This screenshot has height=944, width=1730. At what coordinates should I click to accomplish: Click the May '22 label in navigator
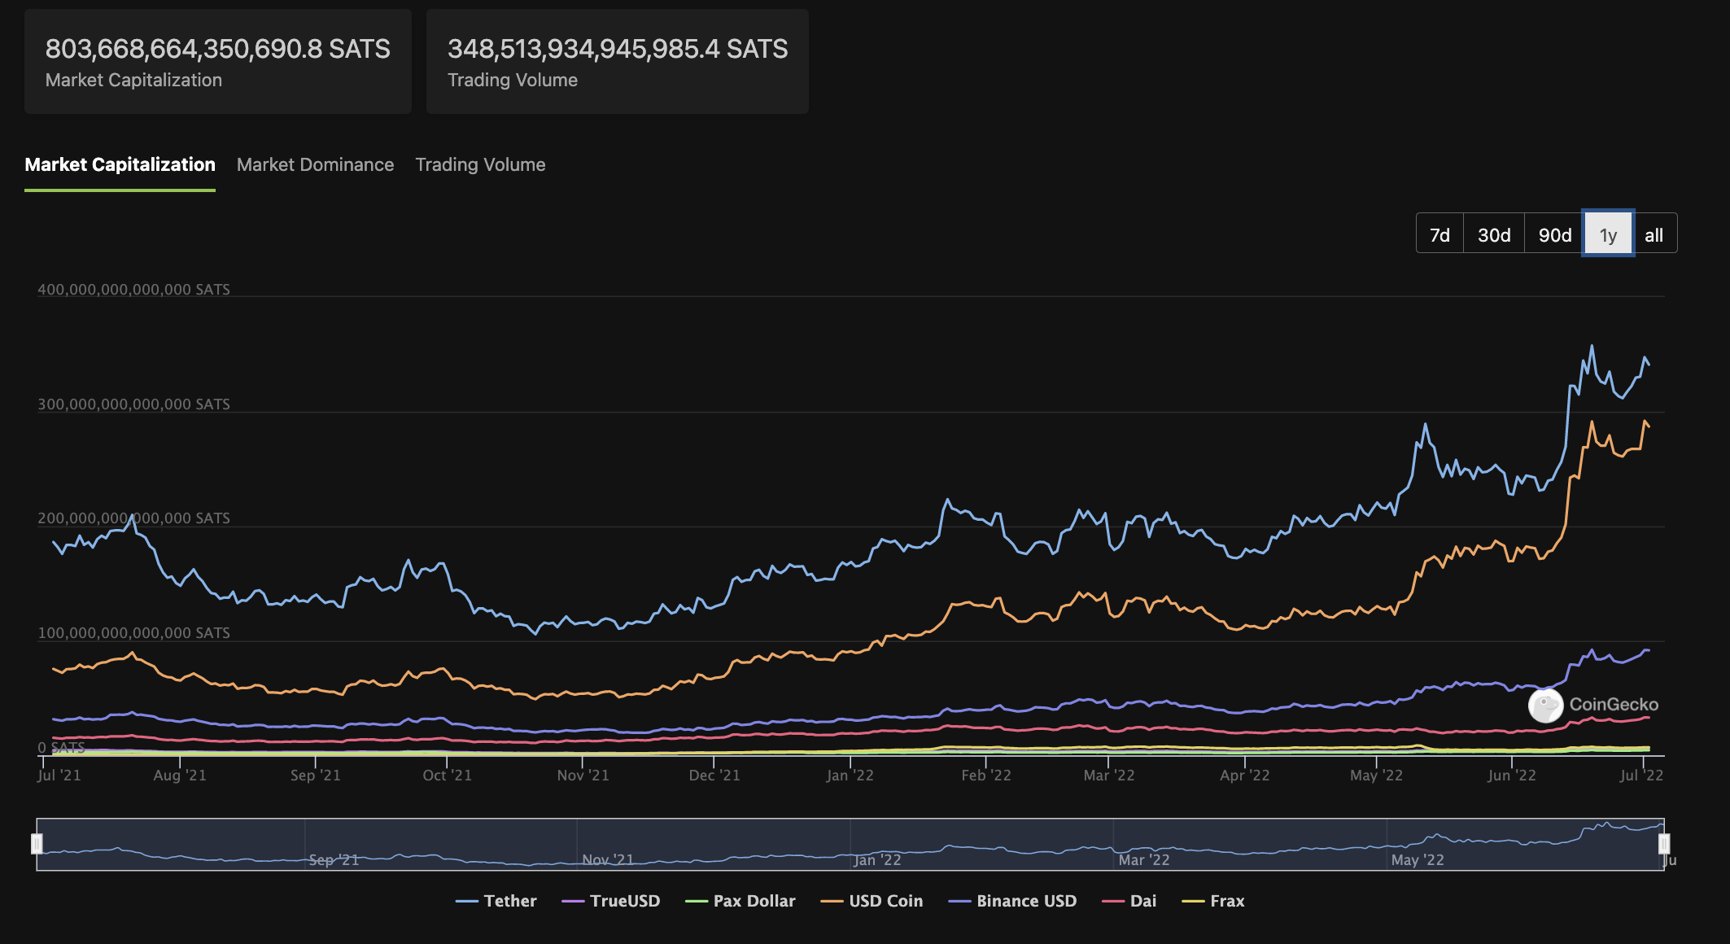[1417, 859]
